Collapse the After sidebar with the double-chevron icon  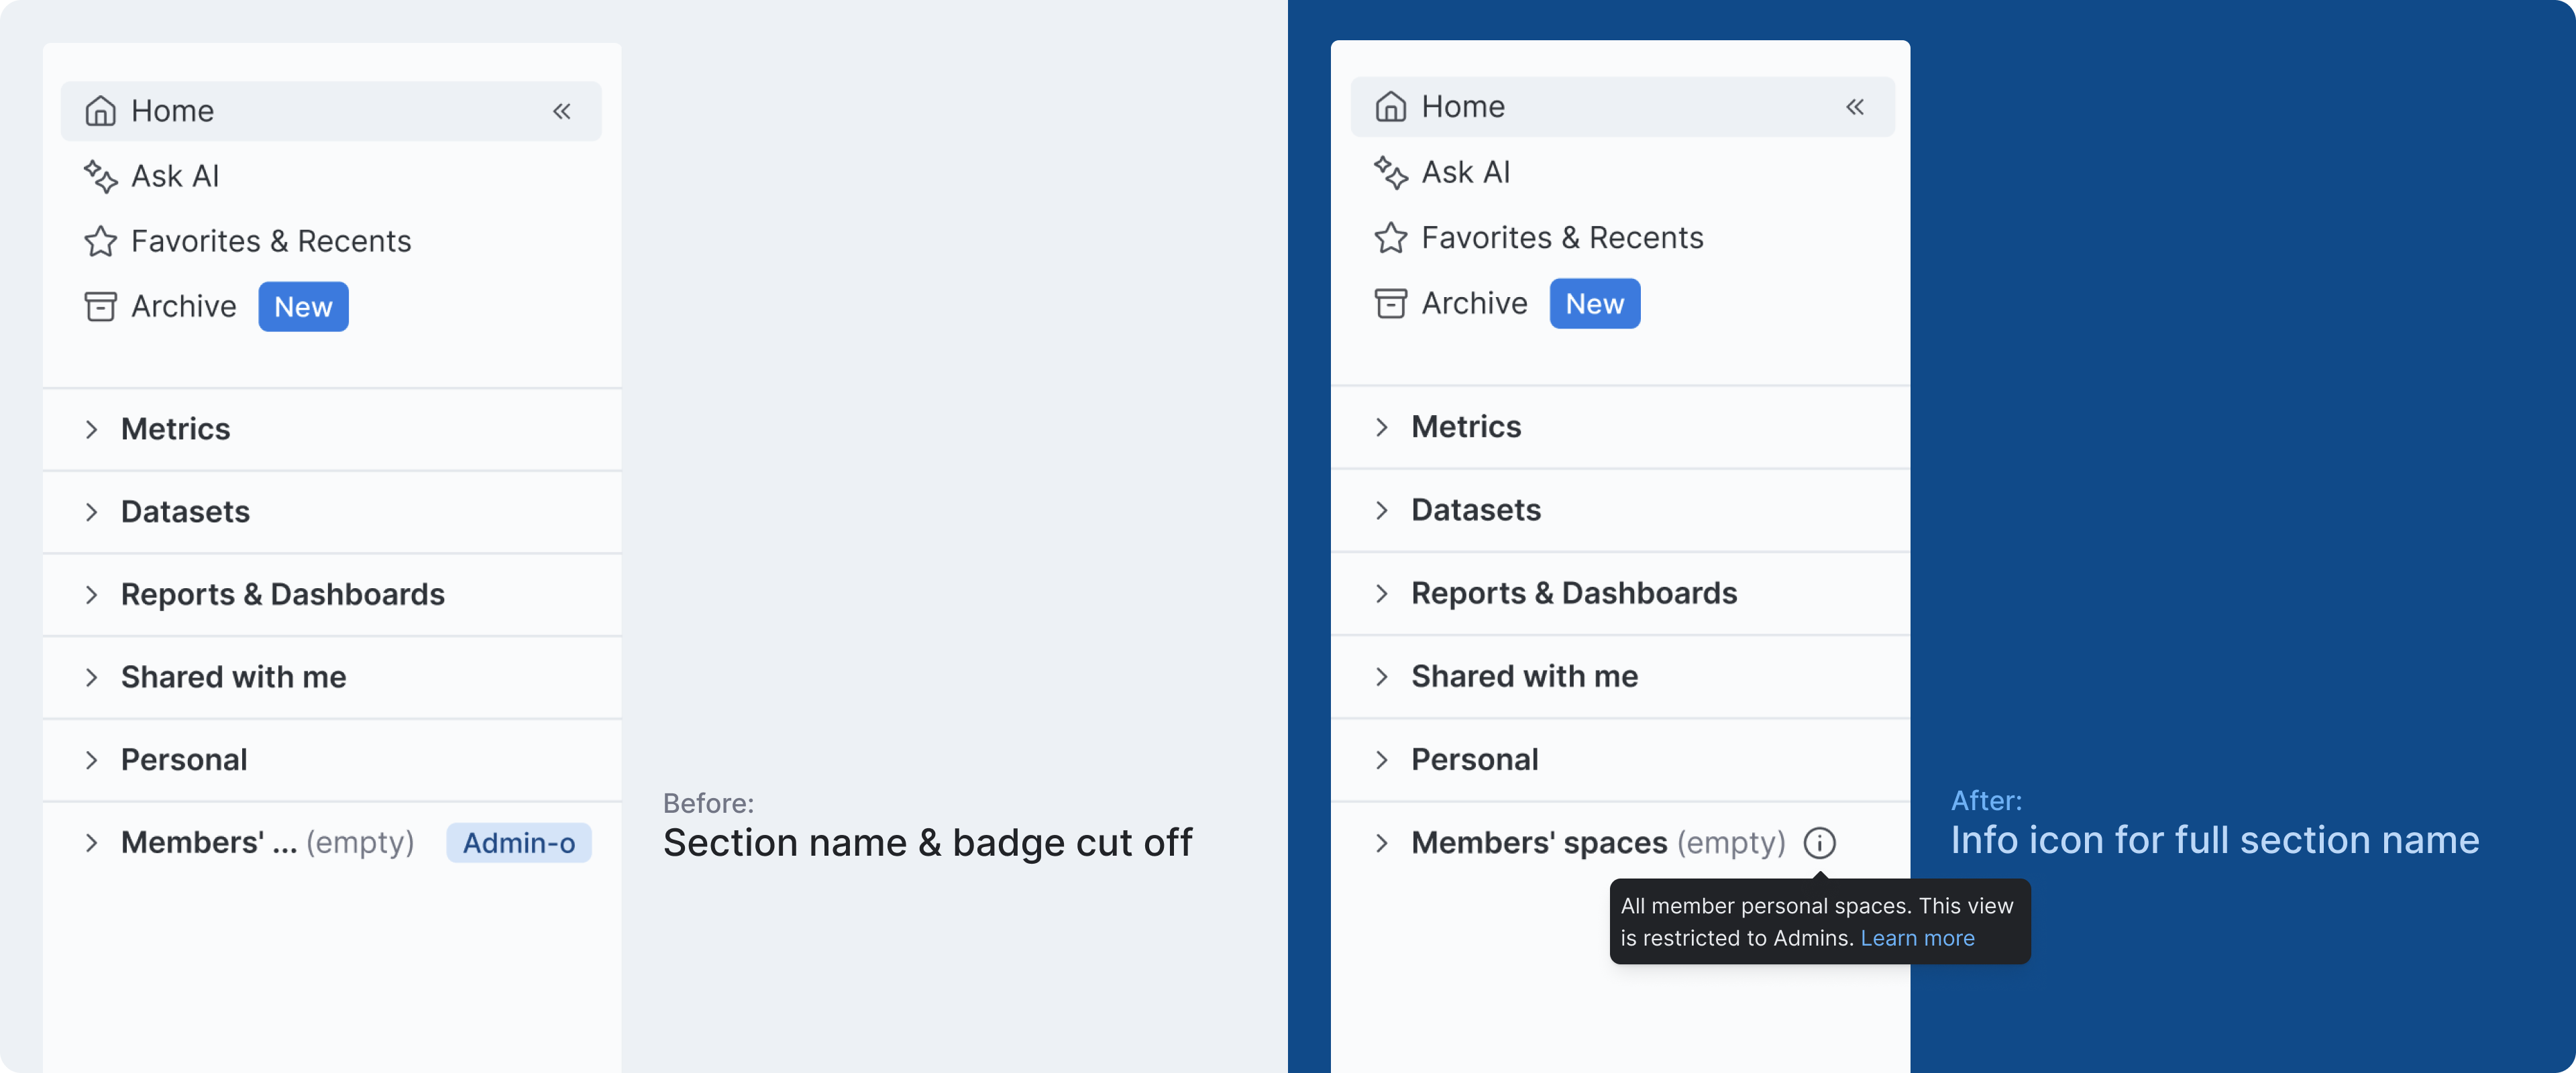[x=1855, y=107]
